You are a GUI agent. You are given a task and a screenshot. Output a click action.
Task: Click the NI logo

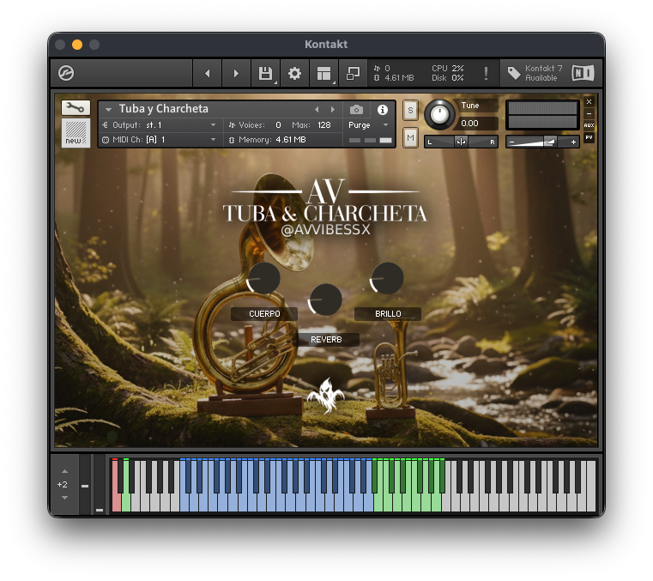[x=583, y=73]
